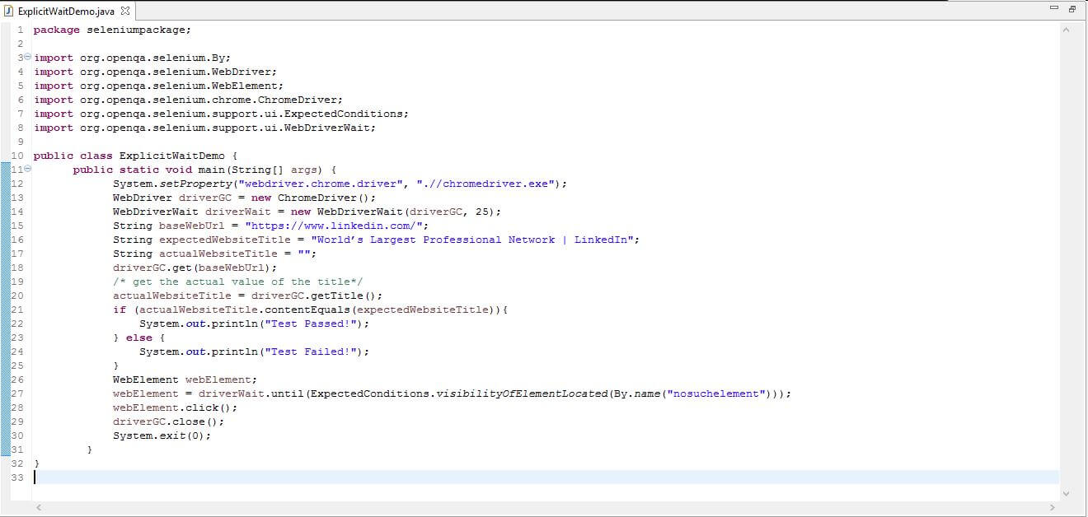Click the 'public static void main' signature
The image size is (1088, 517).
pos(204,170)
